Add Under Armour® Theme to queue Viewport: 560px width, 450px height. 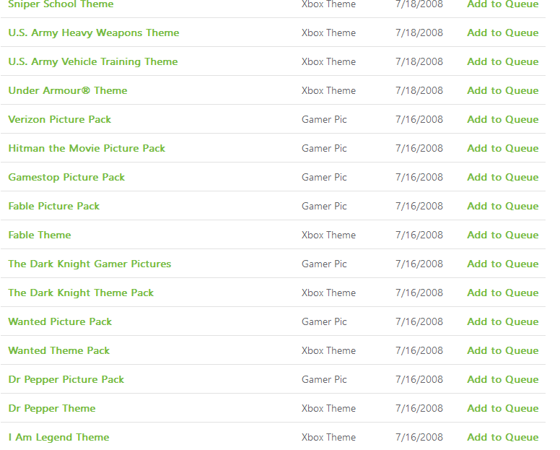pos(503,90)
